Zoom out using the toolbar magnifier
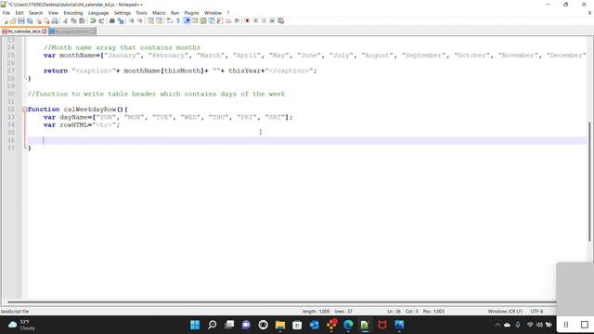 (140, 20)
